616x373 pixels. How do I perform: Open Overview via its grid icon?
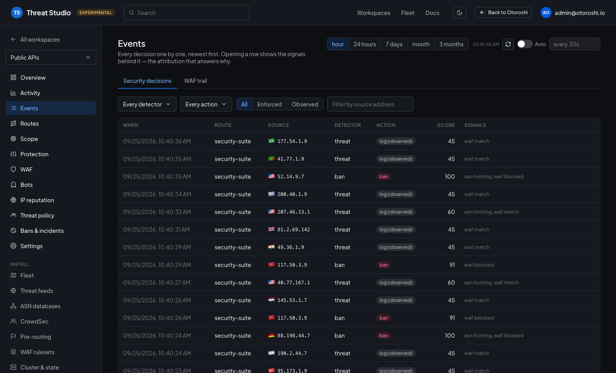13,77
